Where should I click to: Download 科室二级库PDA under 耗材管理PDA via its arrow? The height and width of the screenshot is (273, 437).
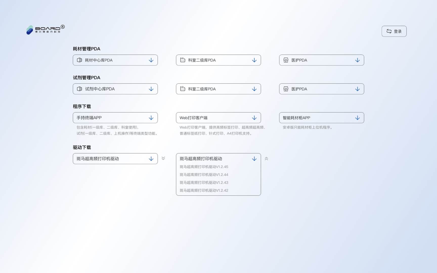254,60
